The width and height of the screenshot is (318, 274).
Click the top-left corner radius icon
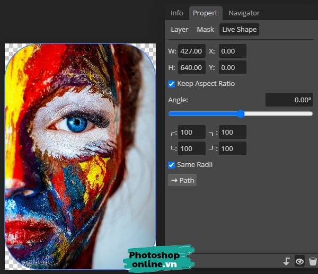[173, 132]
